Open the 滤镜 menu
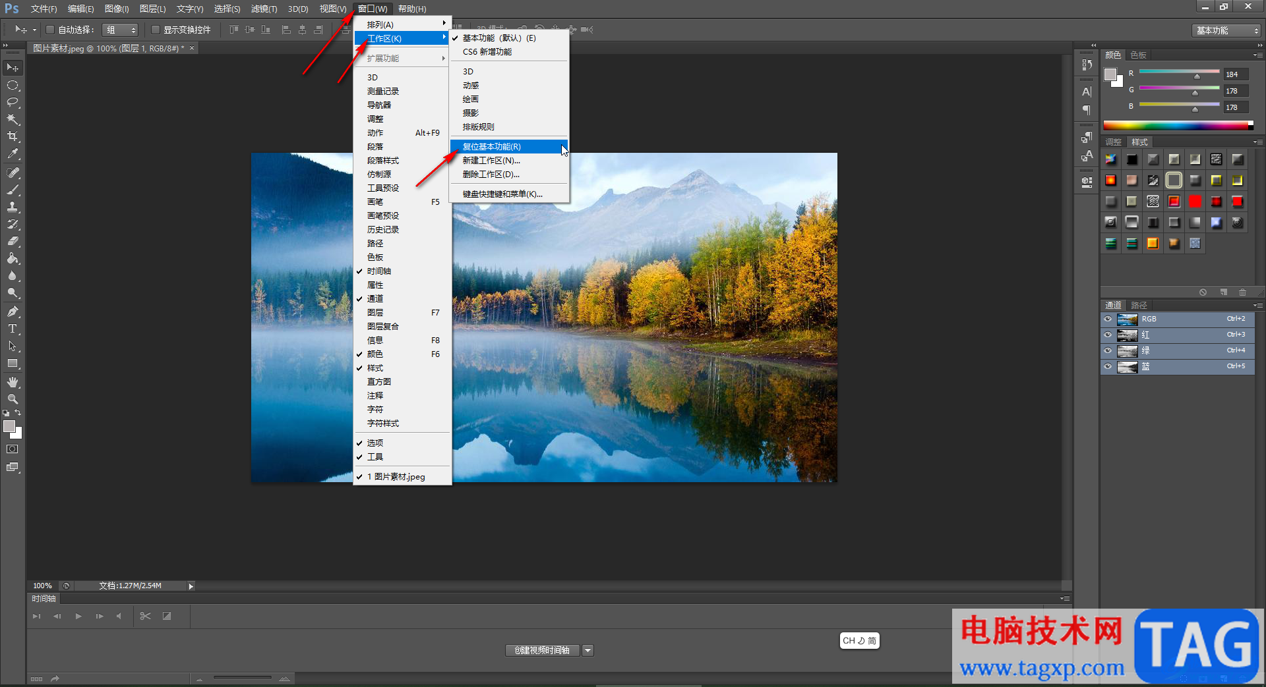 coord(264,9)
